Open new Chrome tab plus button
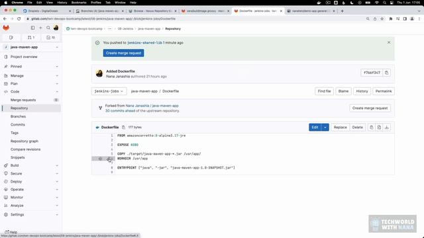 point(342,11)
